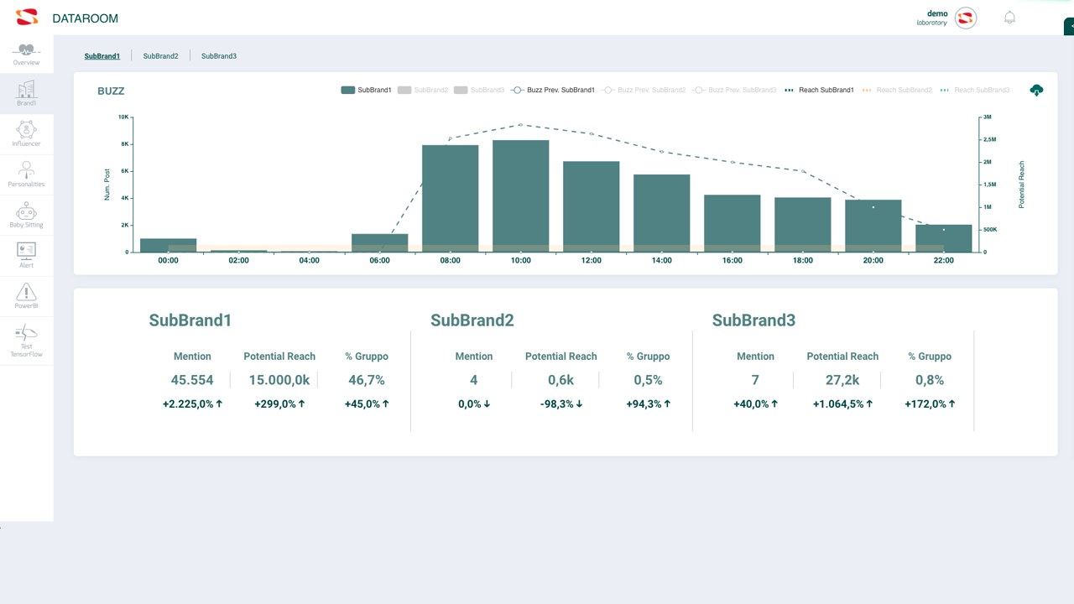Viewport: 1074px width, 604px height.
Task: Enable the SubBrand3 bar series in legend
Action: click(479, 90)
